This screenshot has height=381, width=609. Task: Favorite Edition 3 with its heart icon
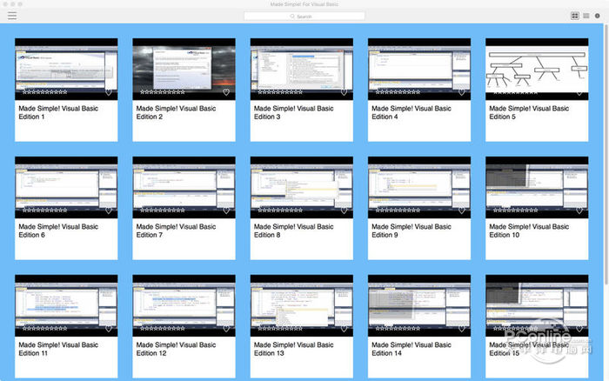click(345, 92)
